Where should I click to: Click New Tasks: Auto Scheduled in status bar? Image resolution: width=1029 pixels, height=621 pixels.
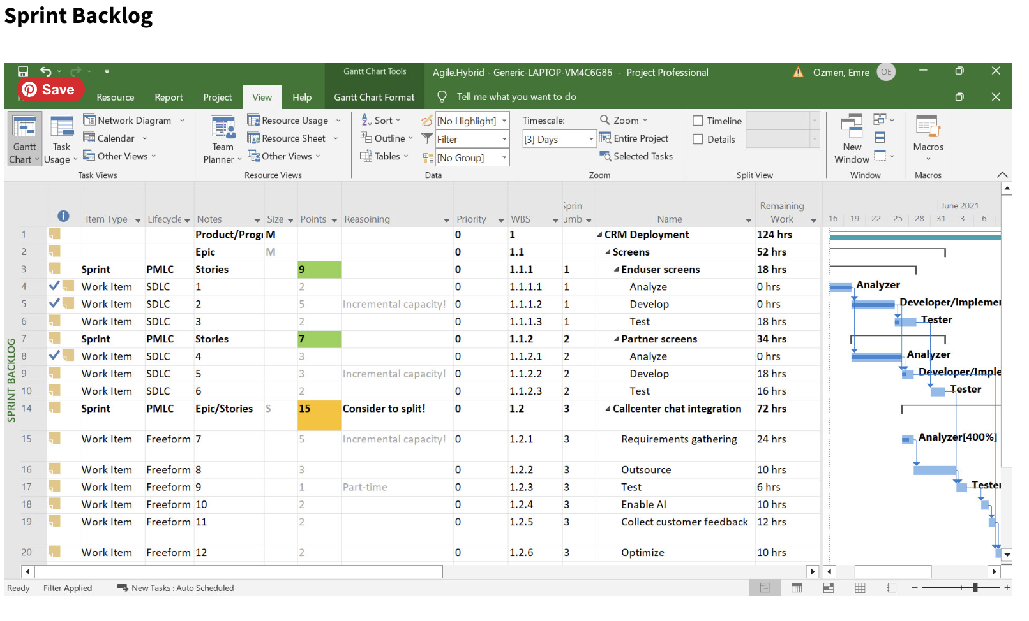[x=183, y=587]
